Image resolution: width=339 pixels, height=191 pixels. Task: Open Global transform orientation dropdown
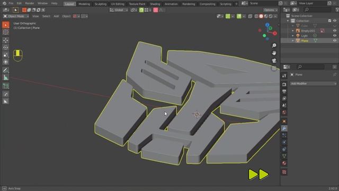click(119, 10)
